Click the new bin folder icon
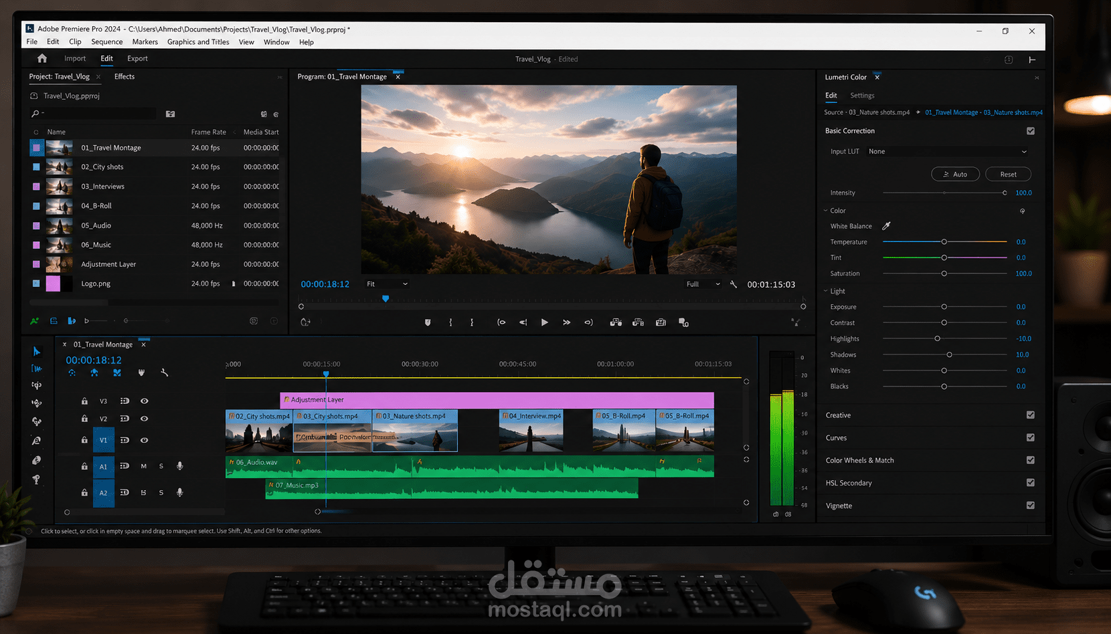The width and height of the screenshot is (1111, 634). (171, 114)
